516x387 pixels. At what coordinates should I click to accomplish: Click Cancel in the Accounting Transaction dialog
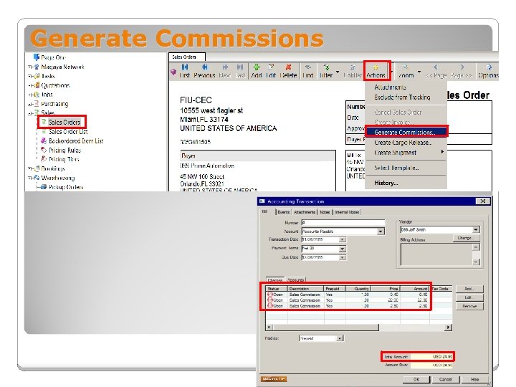pos(445,379)
